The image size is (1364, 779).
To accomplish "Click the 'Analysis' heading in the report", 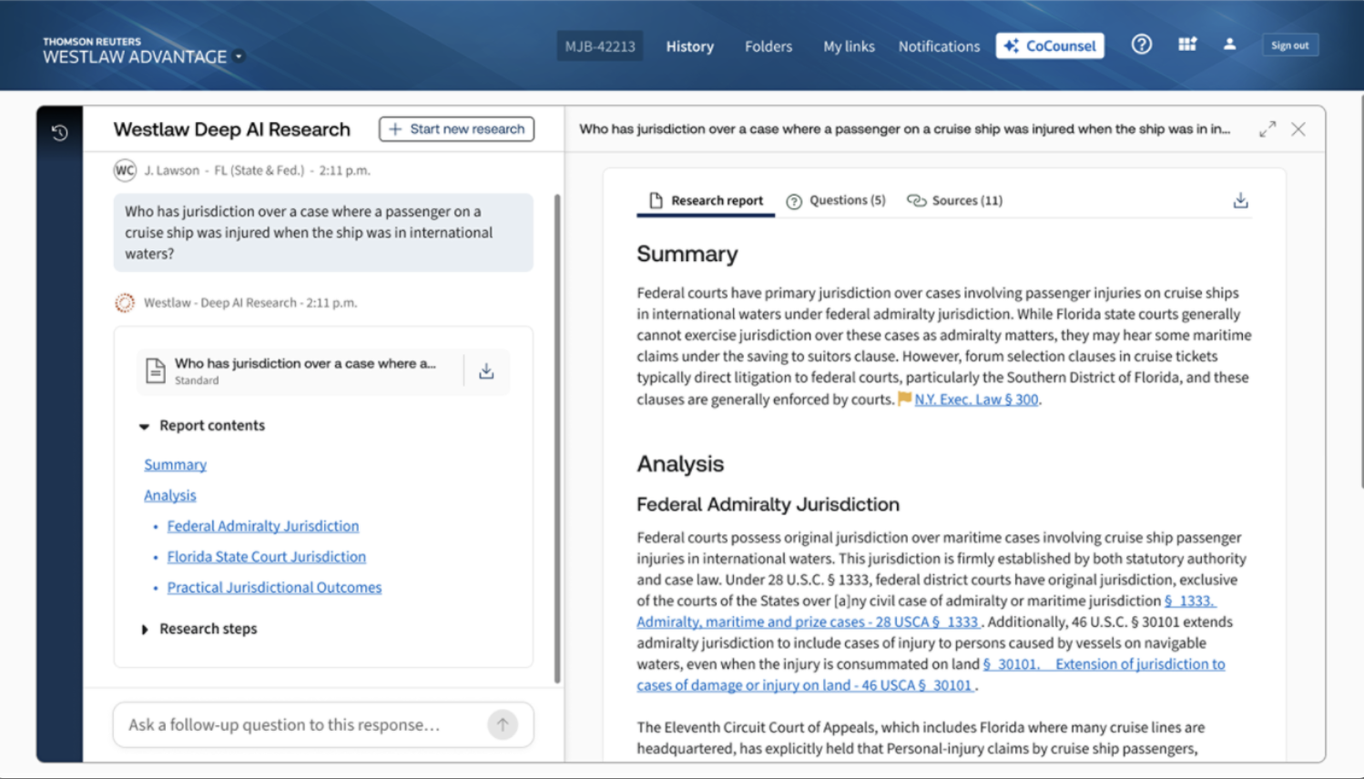I will (680, 464).
